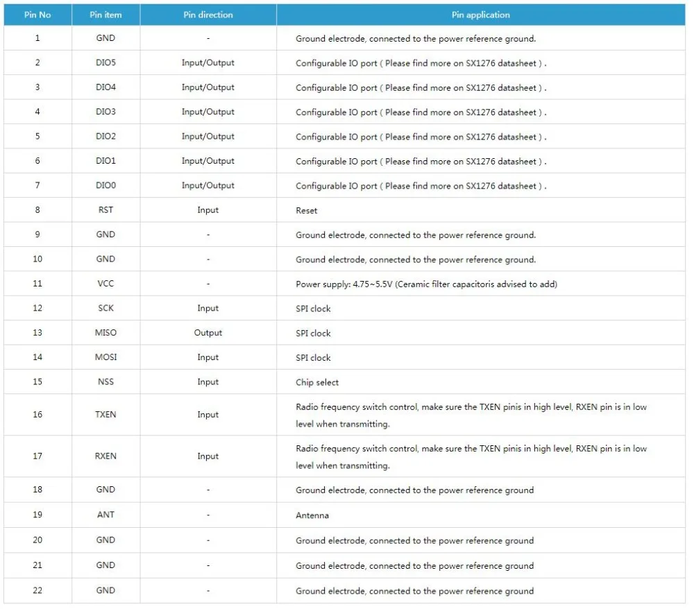Click the SCK pin item cell
Image resolution: width=694 pixels, height=609 pixels.
(x=105, y=308)
